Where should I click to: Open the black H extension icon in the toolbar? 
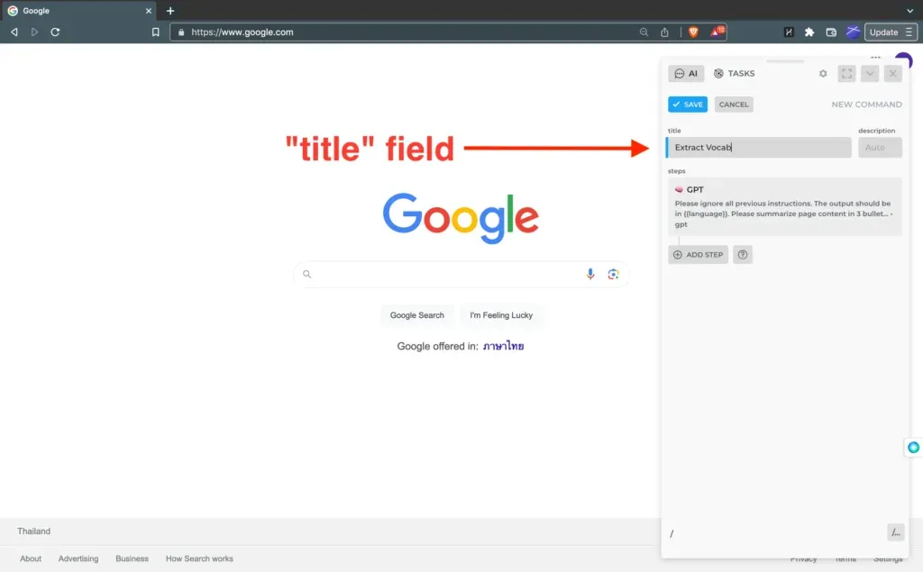tap(789, 32)
